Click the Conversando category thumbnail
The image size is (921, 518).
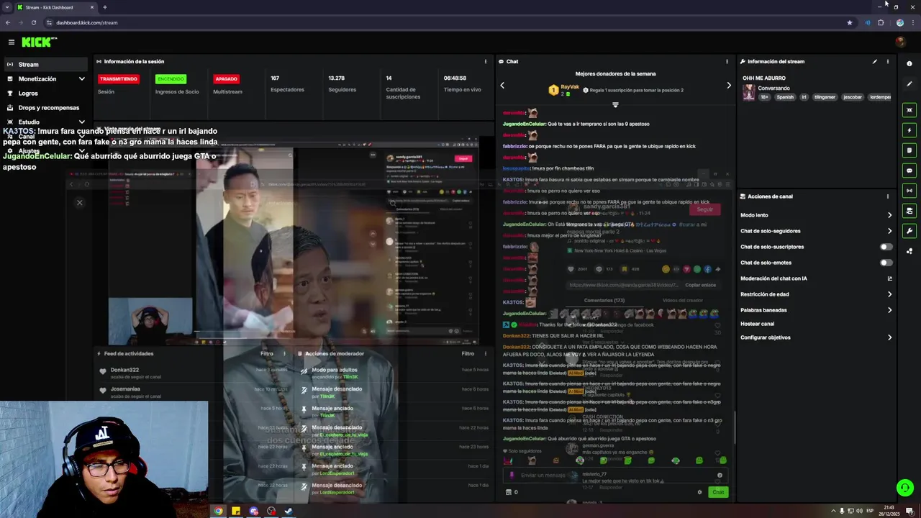[x=749, y=93]
